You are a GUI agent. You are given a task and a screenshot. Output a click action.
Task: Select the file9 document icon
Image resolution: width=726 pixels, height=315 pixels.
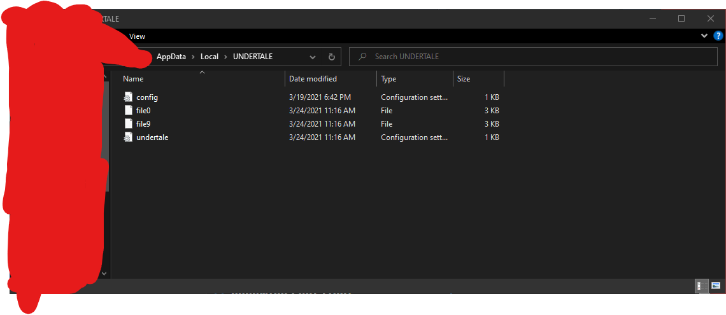[128, 124]
